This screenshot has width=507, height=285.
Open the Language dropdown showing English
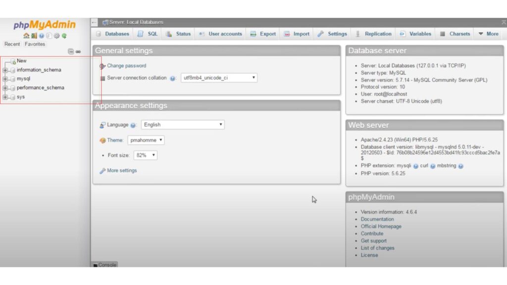coord(183,125)
